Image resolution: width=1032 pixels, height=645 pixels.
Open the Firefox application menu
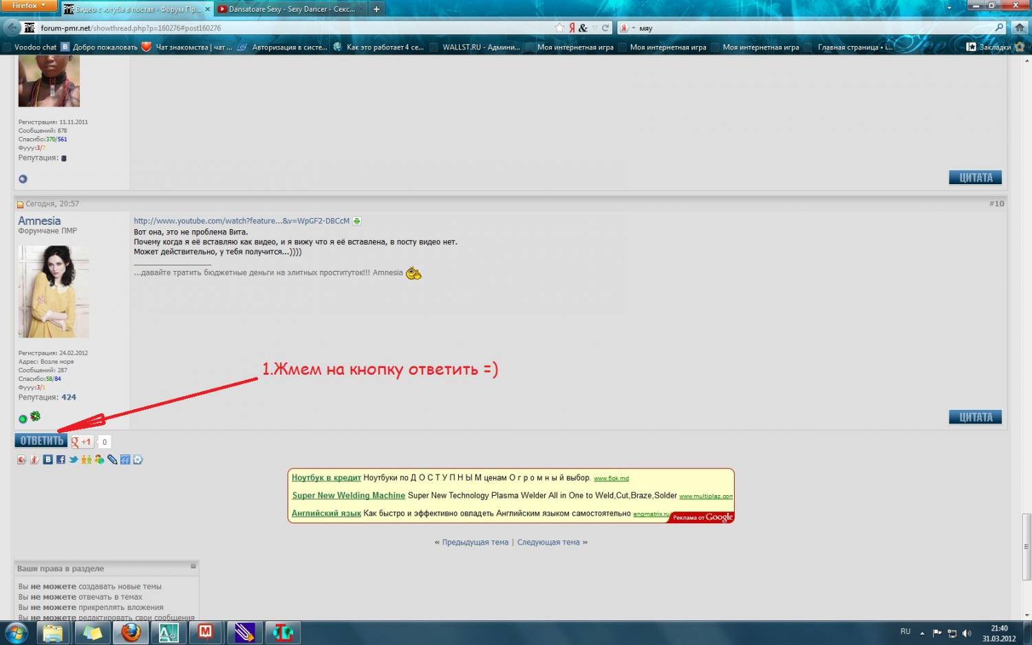point(29,6)
